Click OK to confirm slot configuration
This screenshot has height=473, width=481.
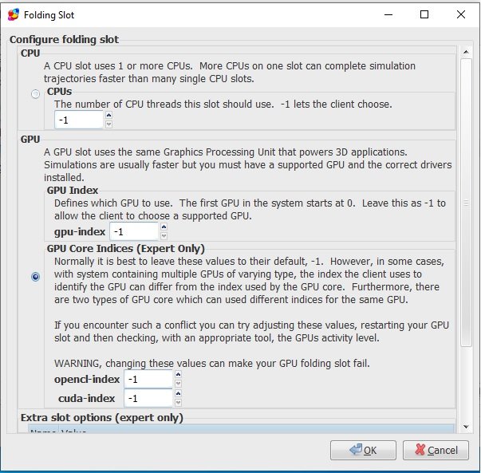tap(363, 450)
